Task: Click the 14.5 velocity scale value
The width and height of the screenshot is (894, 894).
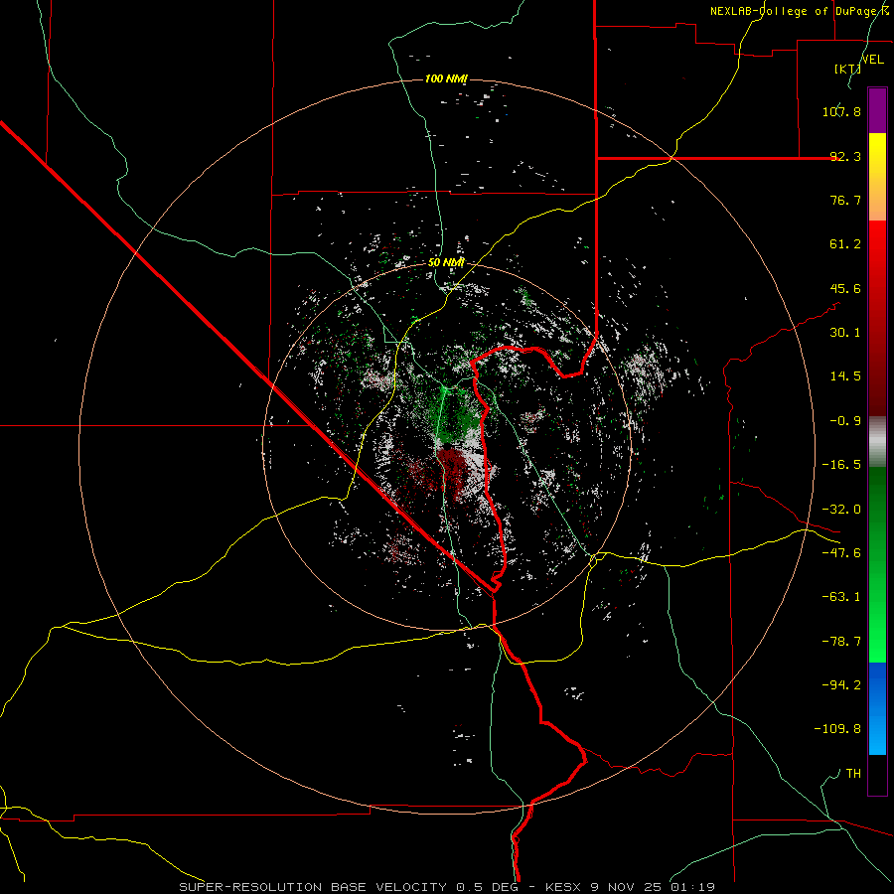Action: click(x=845, y=376)
